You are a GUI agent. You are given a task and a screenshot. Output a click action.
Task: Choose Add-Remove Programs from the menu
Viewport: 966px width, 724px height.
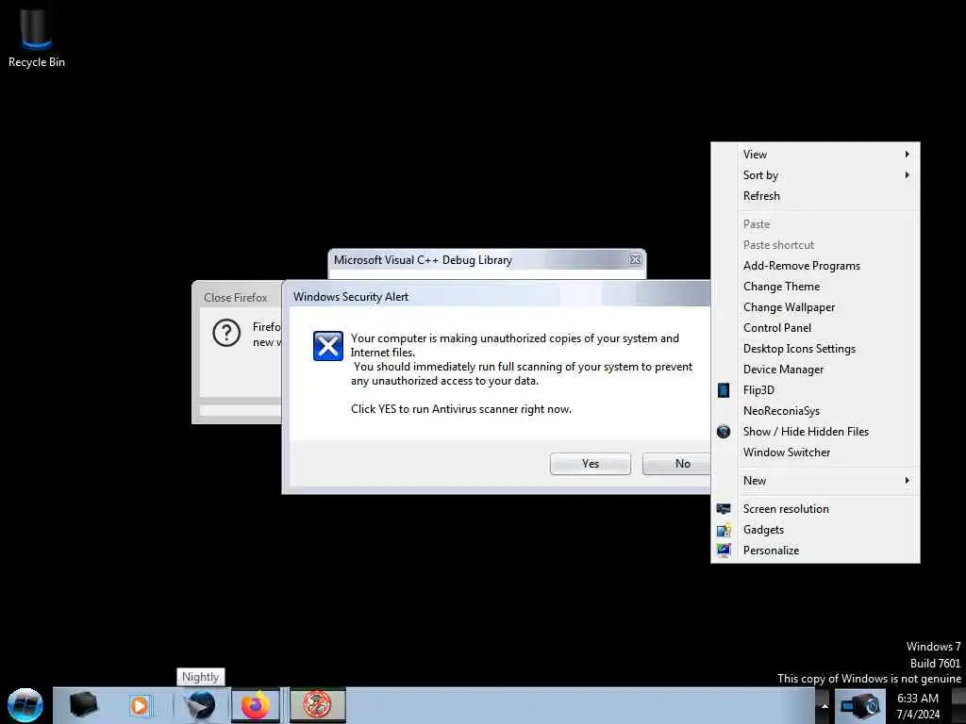pos(816,265)
